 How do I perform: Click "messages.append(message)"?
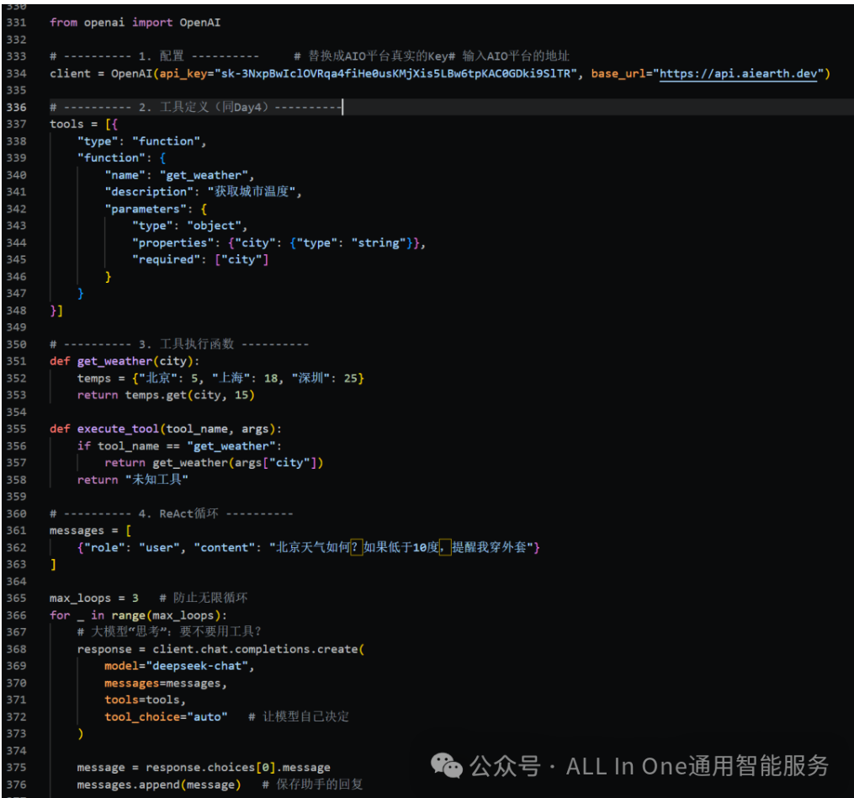coord(158,785)
